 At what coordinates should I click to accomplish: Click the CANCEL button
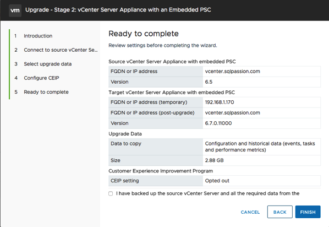point(250,212)
